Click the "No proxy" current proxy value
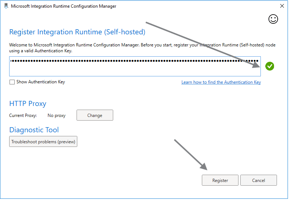The image size is (296, 201). pos(56,115)
